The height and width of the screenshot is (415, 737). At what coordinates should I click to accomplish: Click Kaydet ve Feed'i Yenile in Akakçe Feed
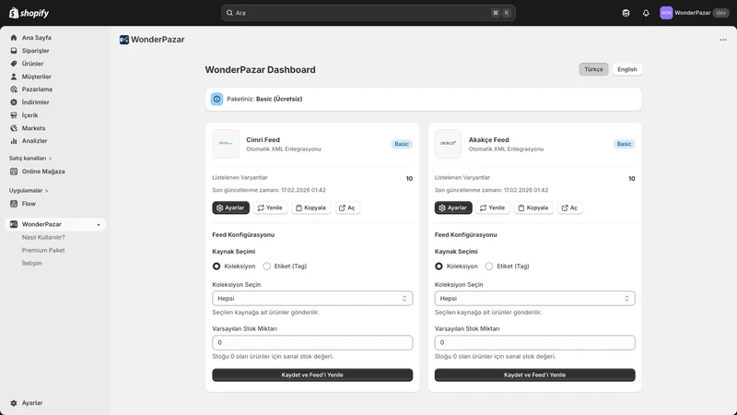click(x=535, y=375)
